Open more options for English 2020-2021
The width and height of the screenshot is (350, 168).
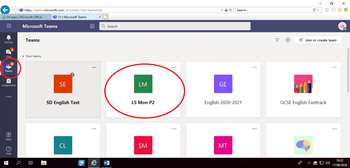tap(254, 67)
